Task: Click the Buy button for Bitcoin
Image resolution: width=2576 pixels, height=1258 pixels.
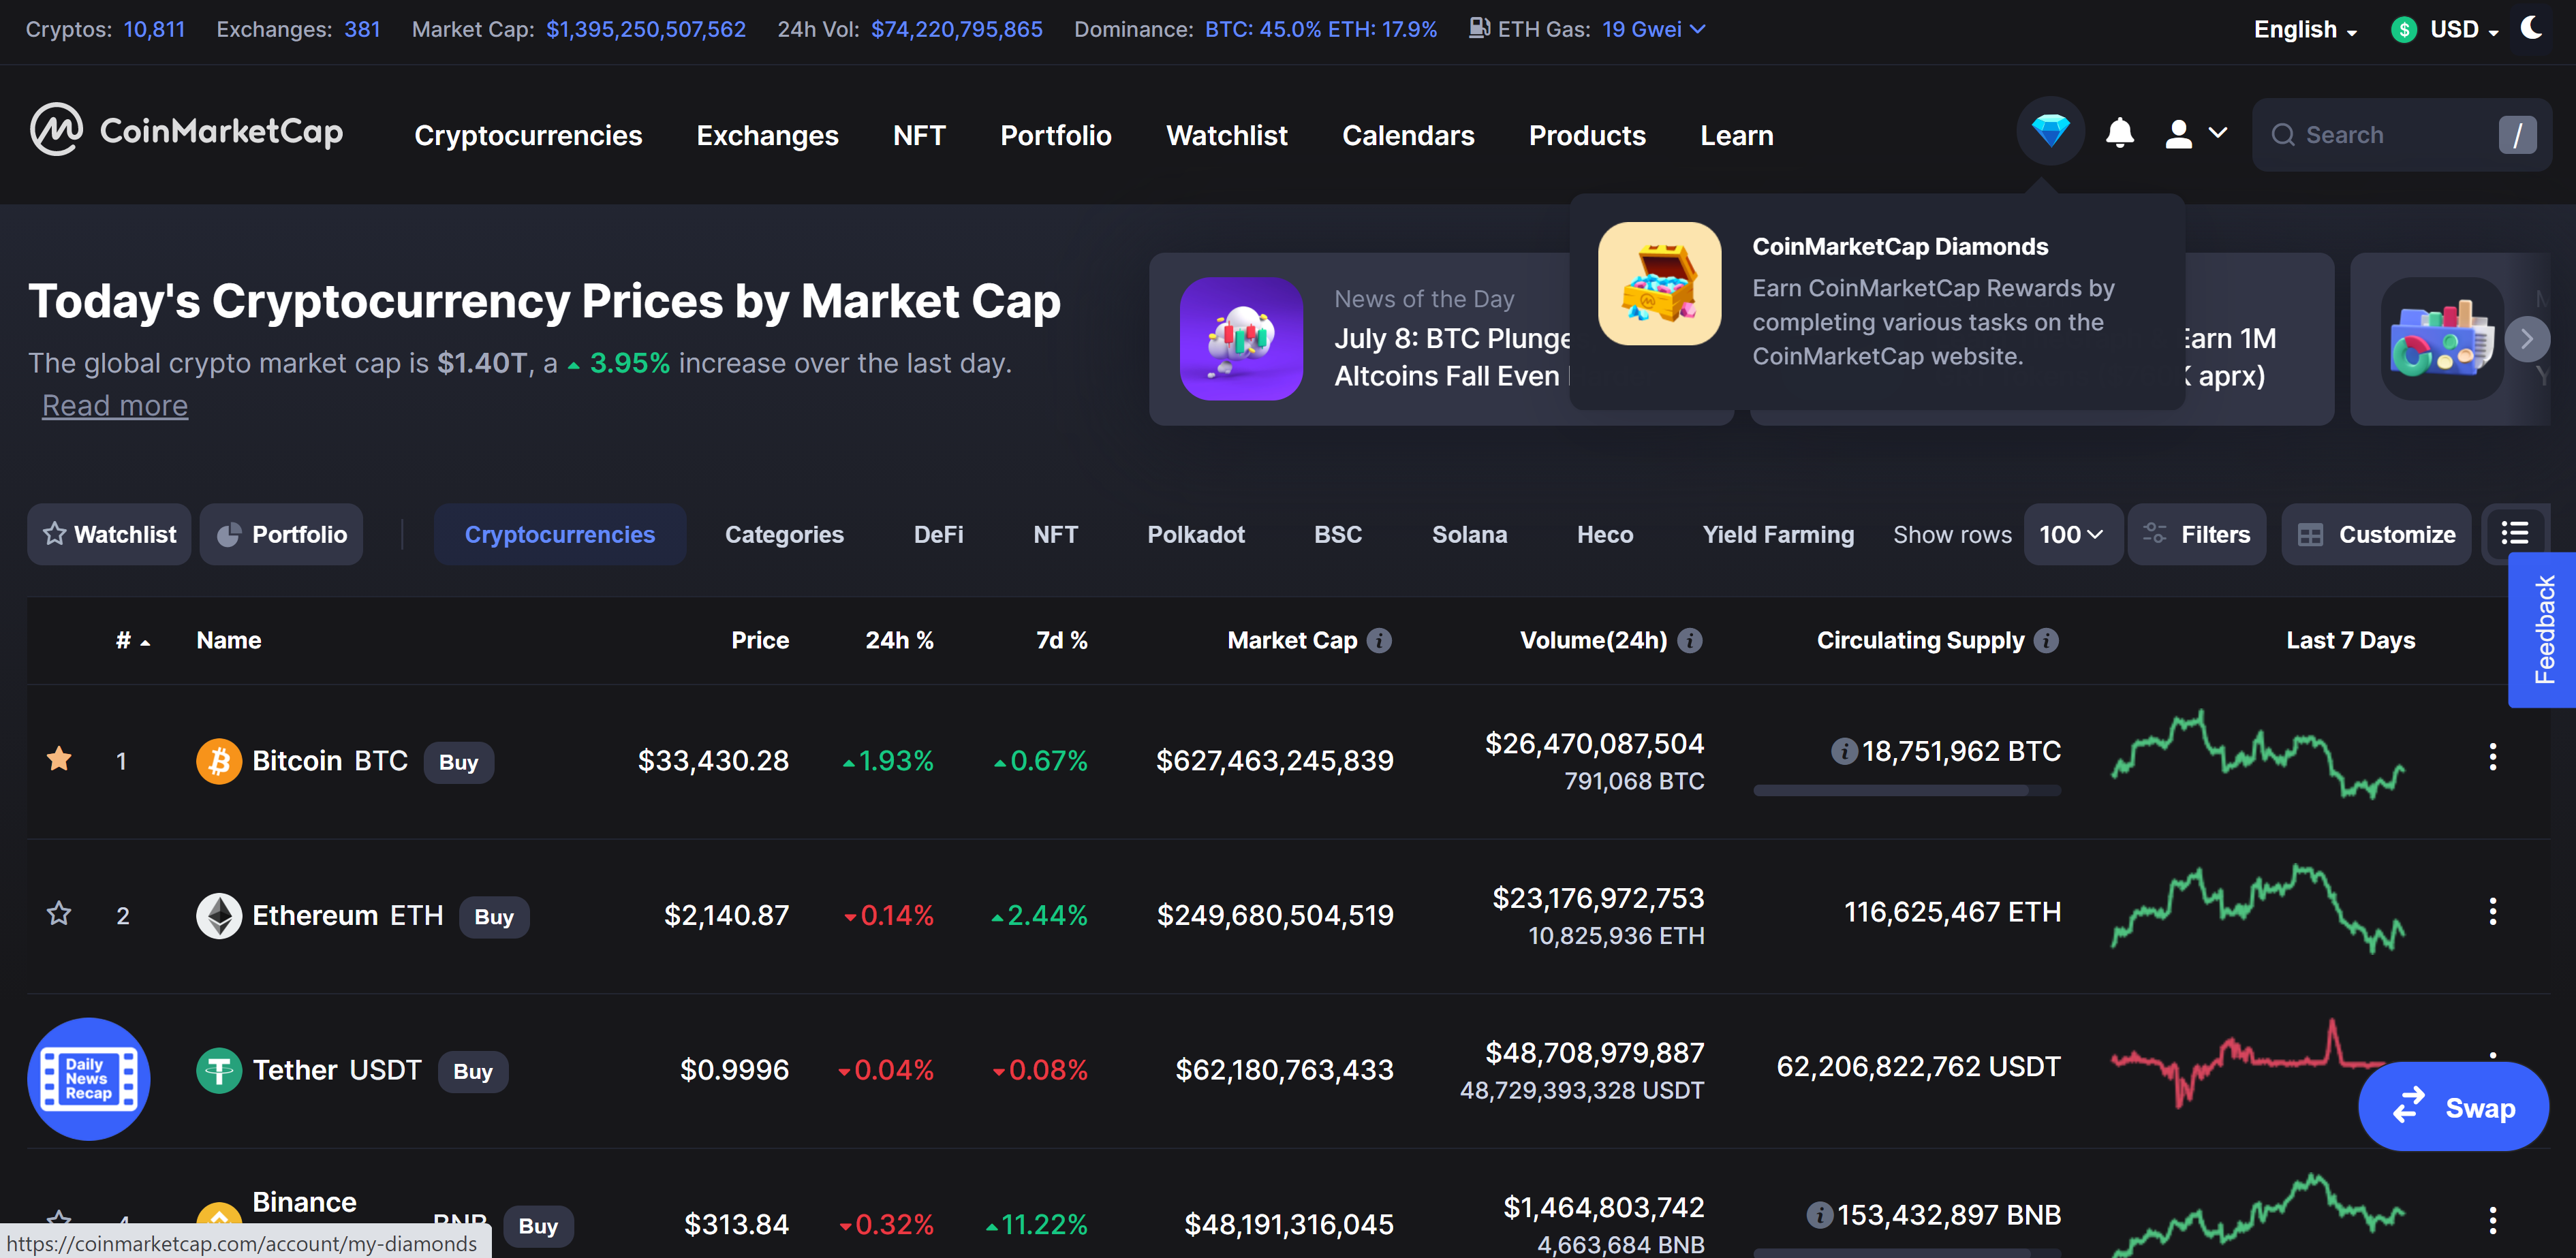Action: point(458,762)
